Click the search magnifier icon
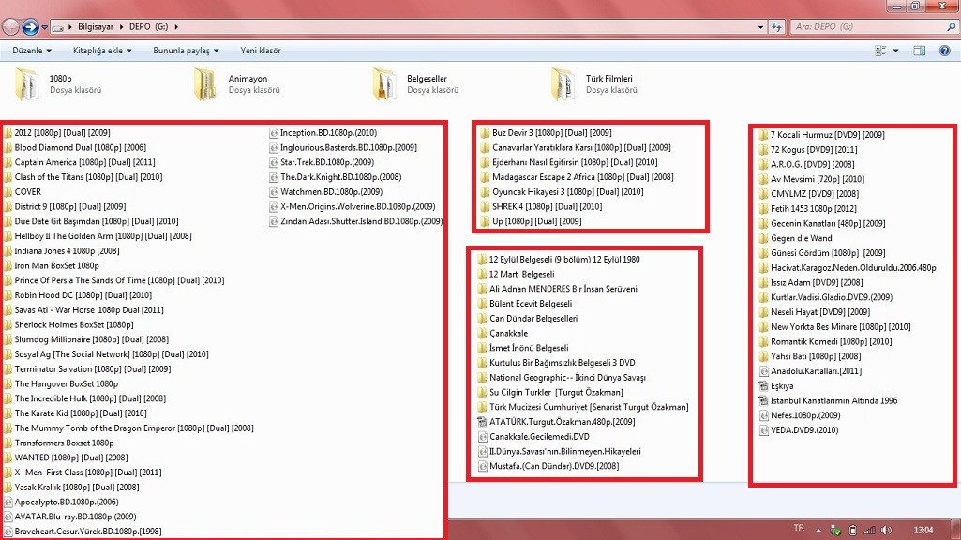This screenshot has height=540, width=961. click(x=952, y=27)
